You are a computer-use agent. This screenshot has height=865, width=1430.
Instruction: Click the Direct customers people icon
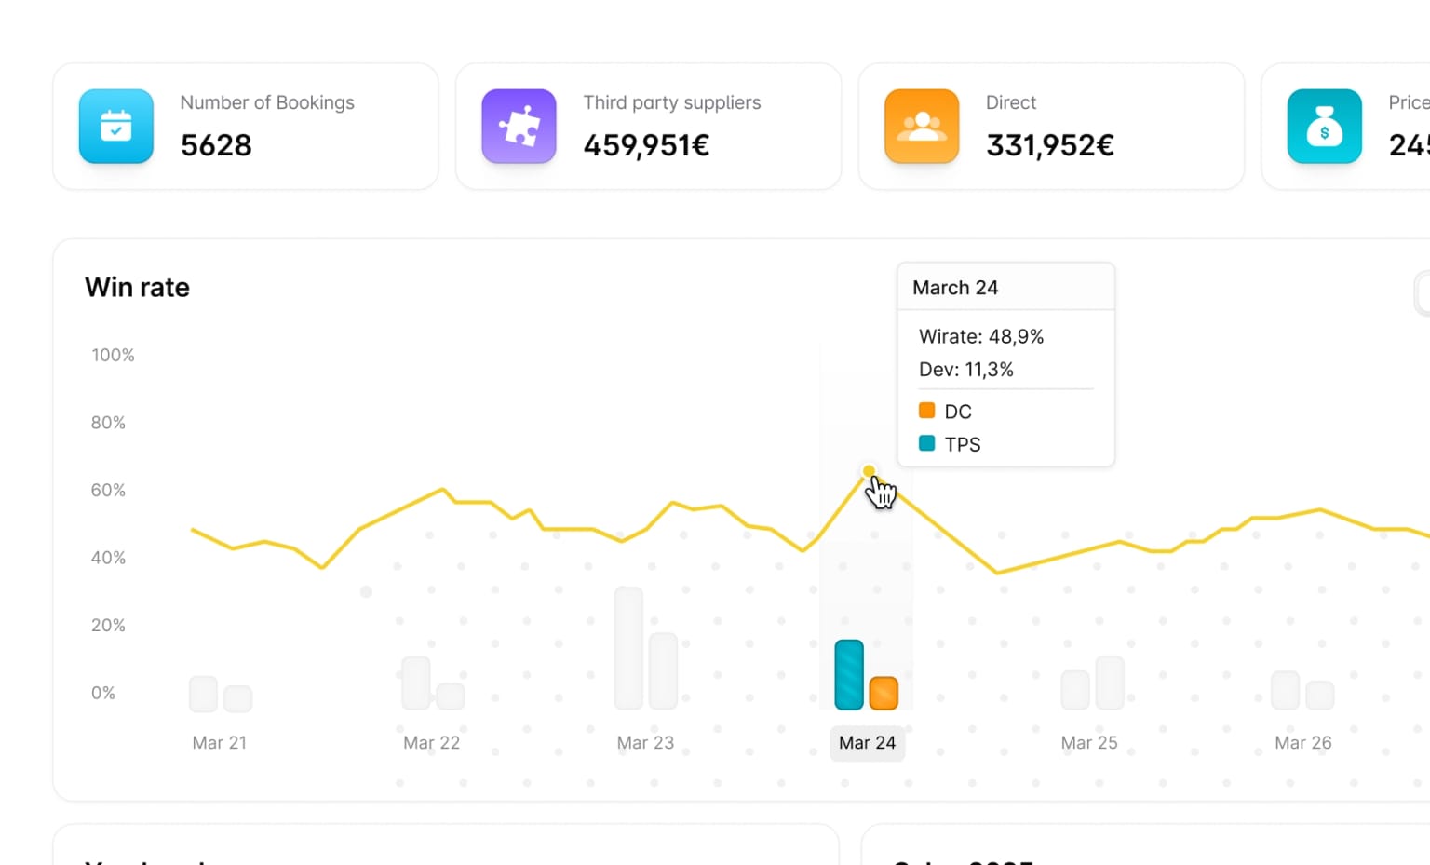[921, 126]
